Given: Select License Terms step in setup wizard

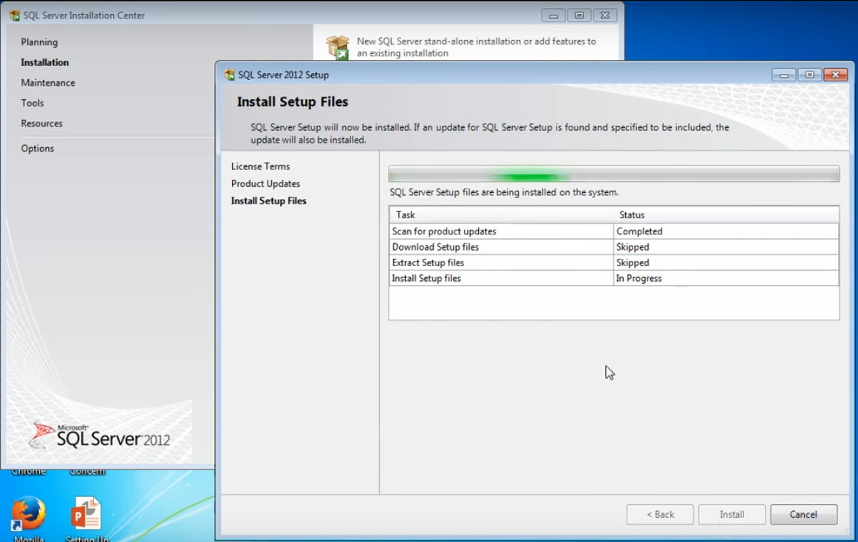Looking at the screenshot, I should coord(260,166).
